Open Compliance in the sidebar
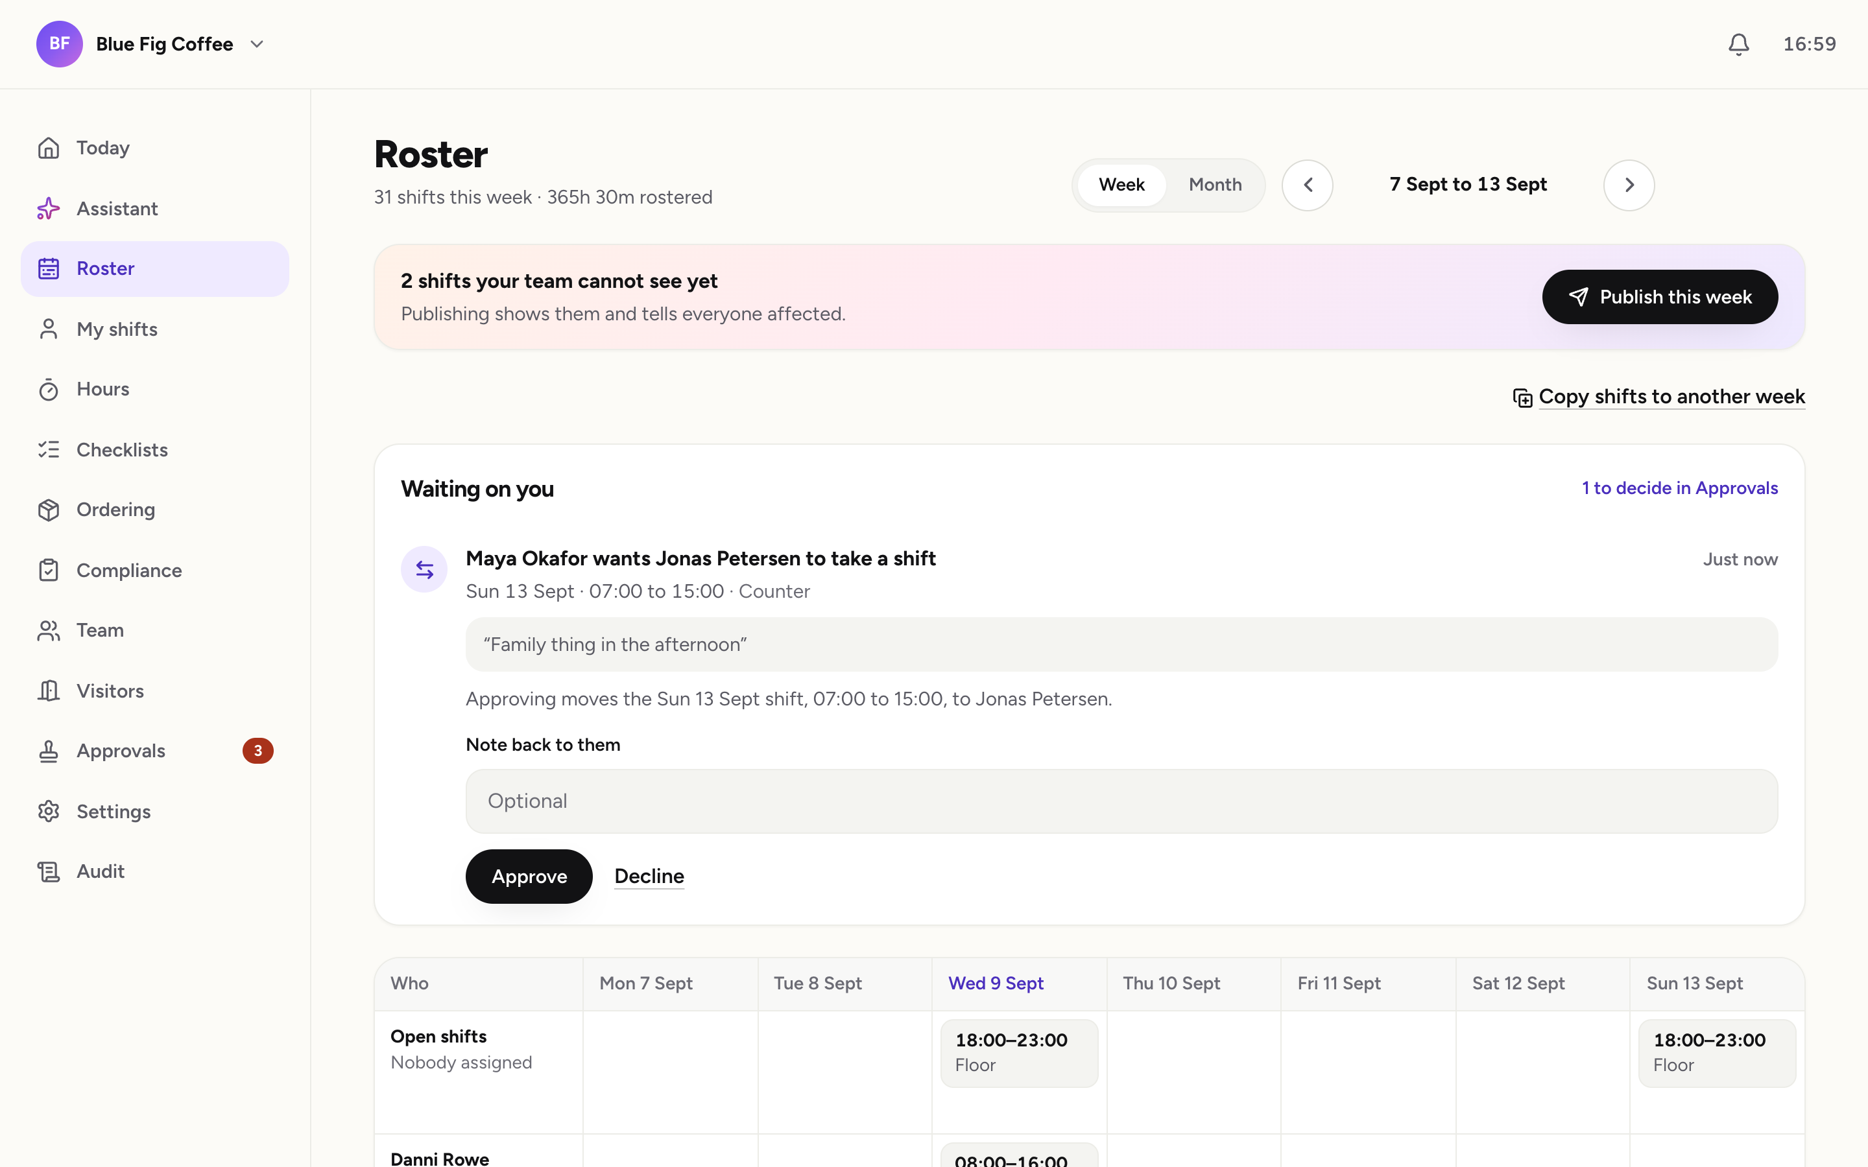The height and width of the screenshot is (1167, 1868). pos(154,571)
